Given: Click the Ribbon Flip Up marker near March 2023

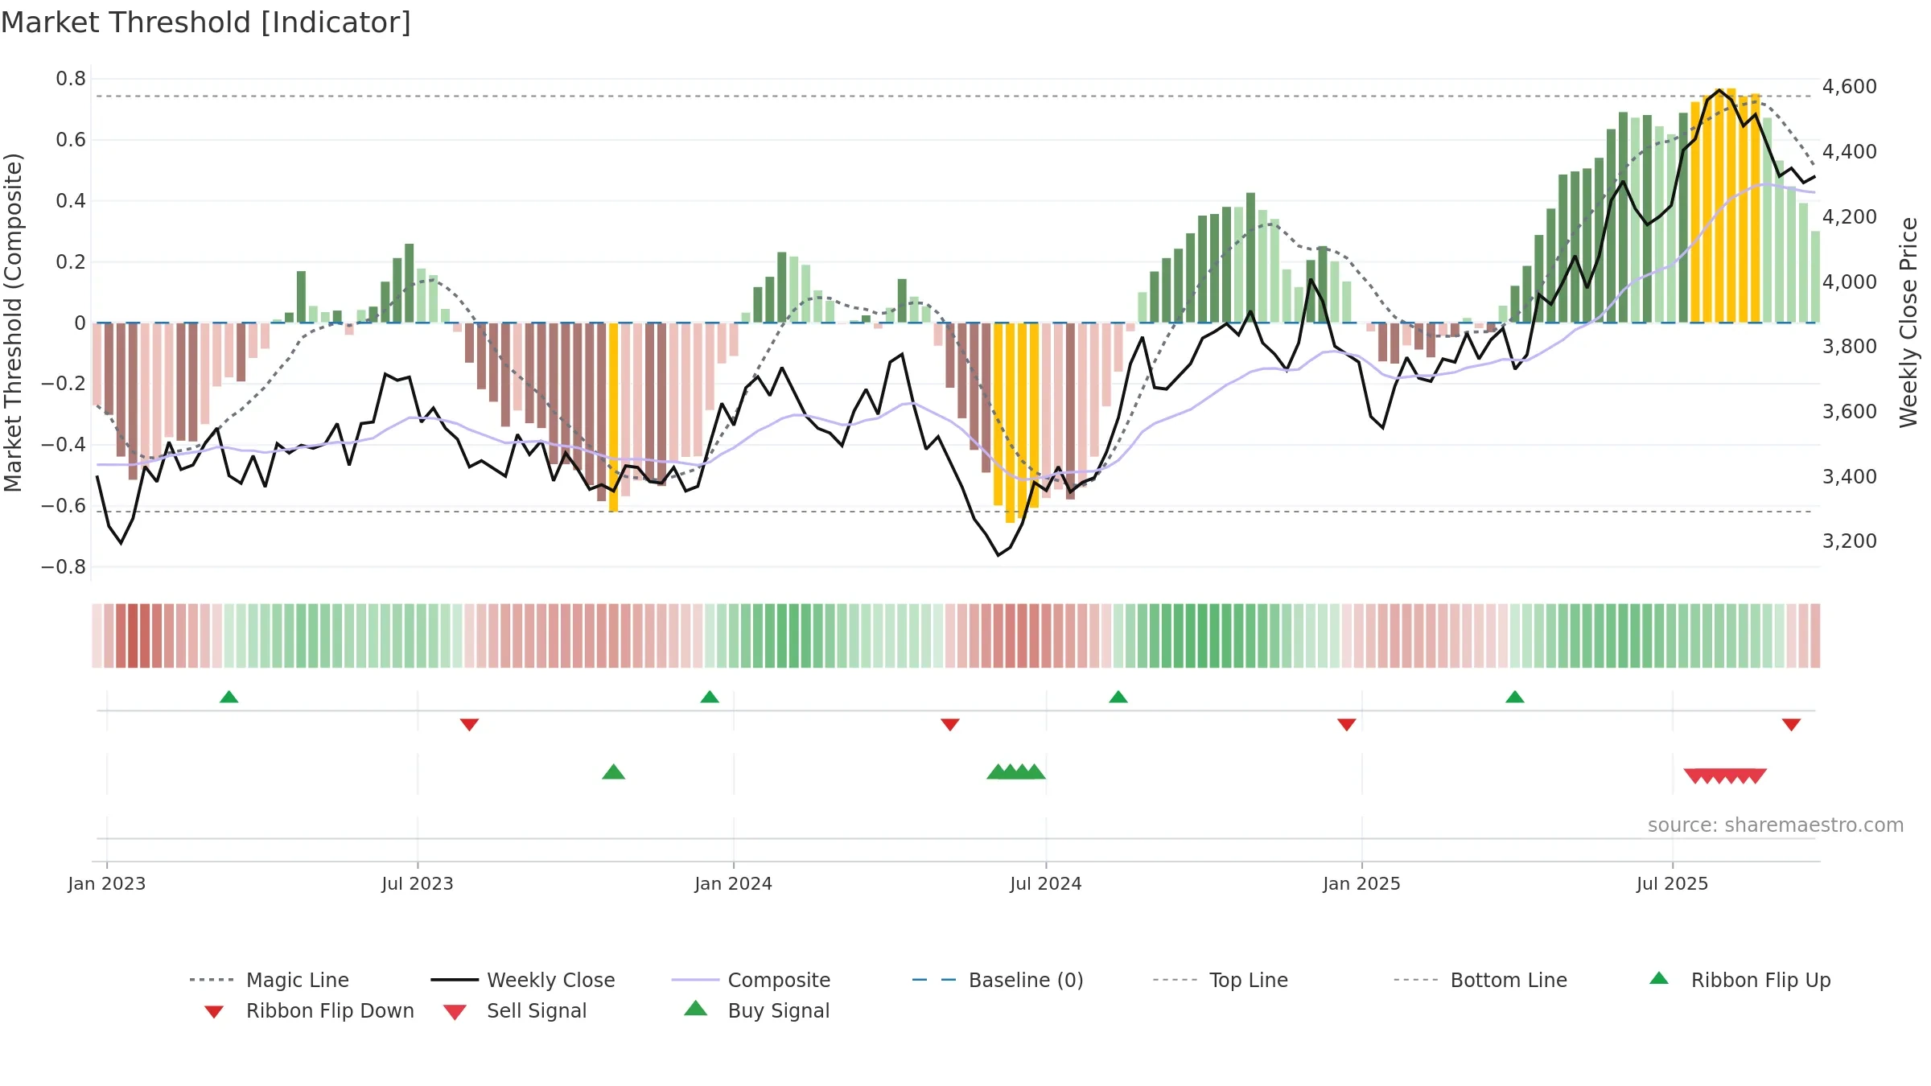Looking at the screenshot, I should (229, 697).
